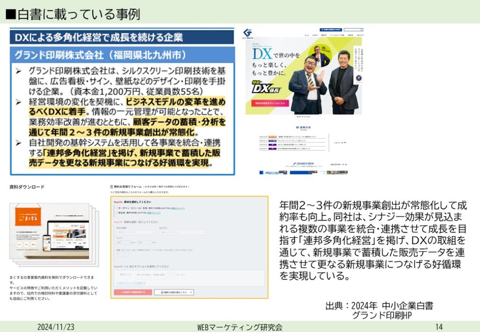Click the first item in website navigation menu
The width and height of the screenshot is (480, 332).
click(307, 35)
